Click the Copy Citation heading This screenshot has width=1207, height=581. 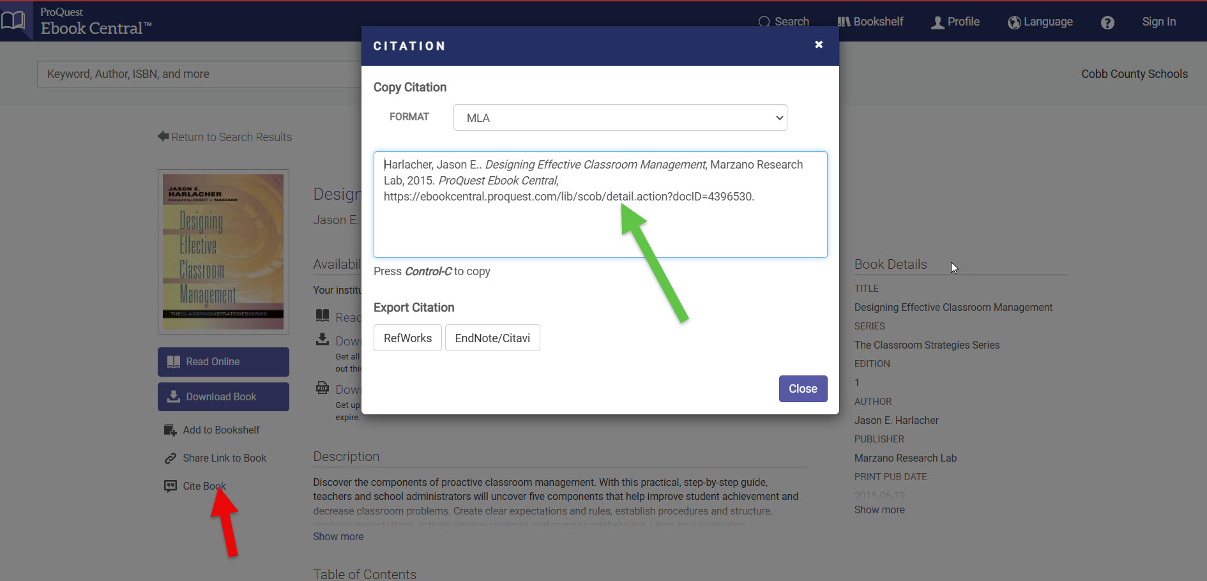(x=410, y=87)
